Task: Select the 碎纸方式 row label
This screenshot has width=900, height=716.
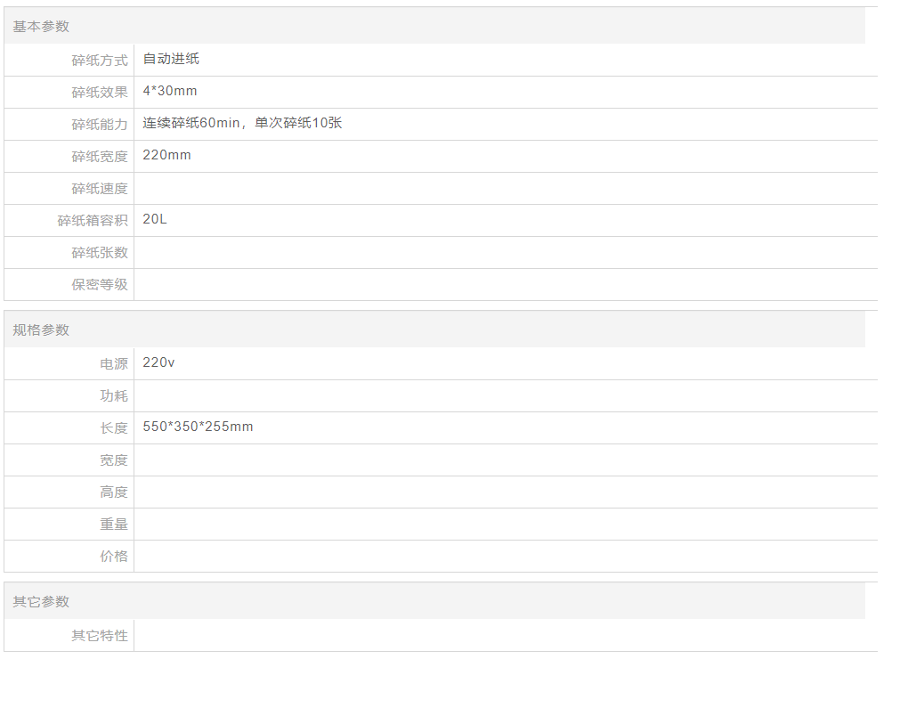Action: click(100, 61)
